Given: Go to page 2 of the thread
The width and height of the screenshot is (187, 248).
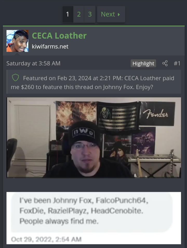Looking at the screenshot, I should click(x=79, y=14).
